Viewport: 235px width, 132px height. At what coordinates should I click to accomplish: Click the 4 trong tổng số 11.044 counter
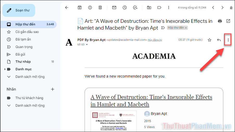192,8
